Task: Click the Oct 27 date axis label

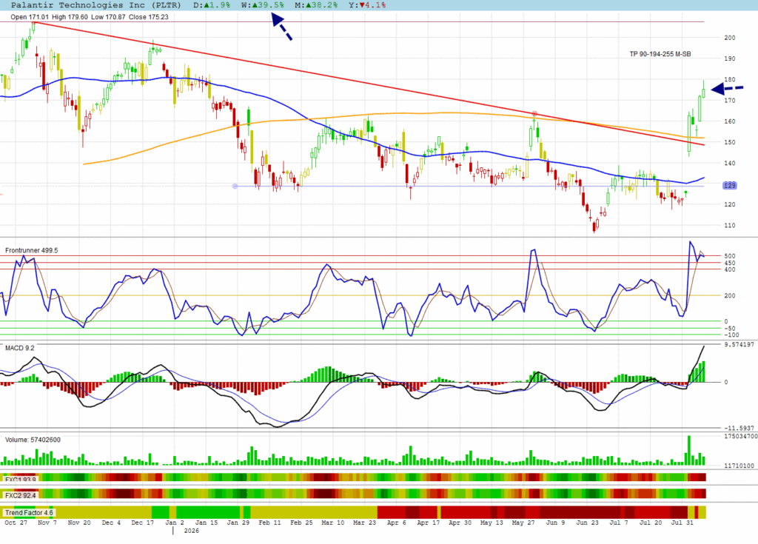Action: (16, 523)
